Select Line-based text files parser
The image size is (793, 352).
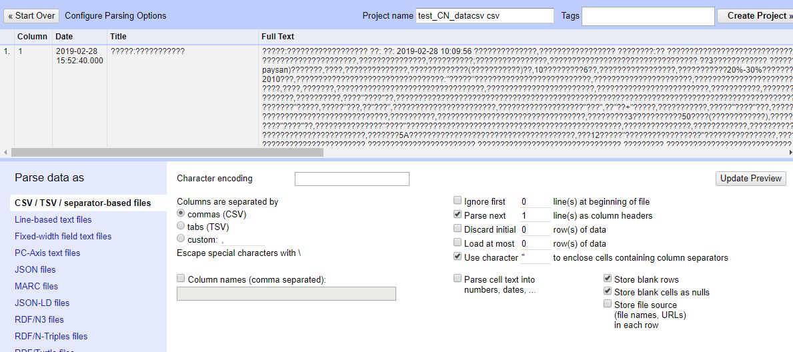tap(53, 219)
